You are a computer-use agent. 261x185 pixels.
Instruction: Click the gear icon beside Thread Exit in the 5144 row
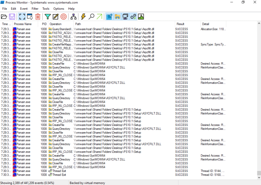pos(50,171)
